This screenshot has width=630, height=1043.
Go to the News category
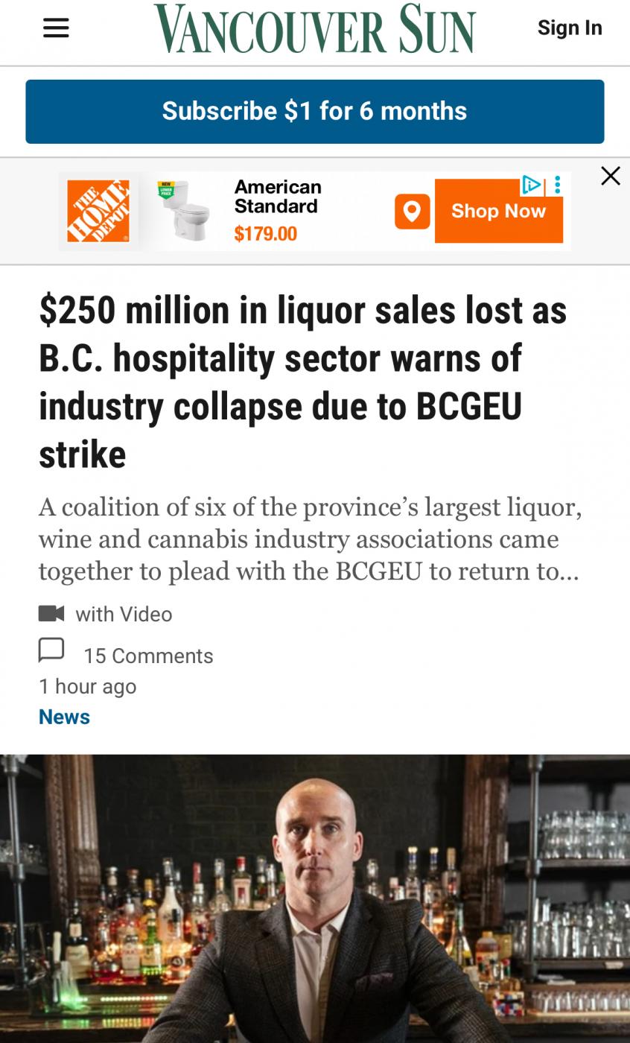(64, 717)
